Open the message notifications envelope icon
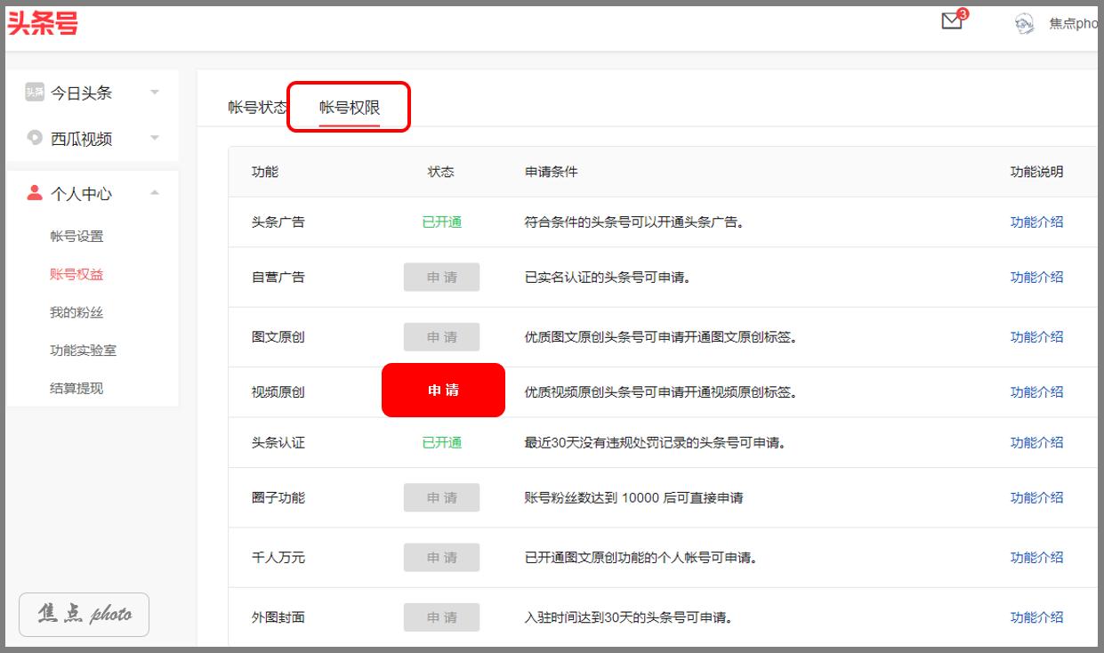This screenshot has height=653, width=1104. coord(950,21)
